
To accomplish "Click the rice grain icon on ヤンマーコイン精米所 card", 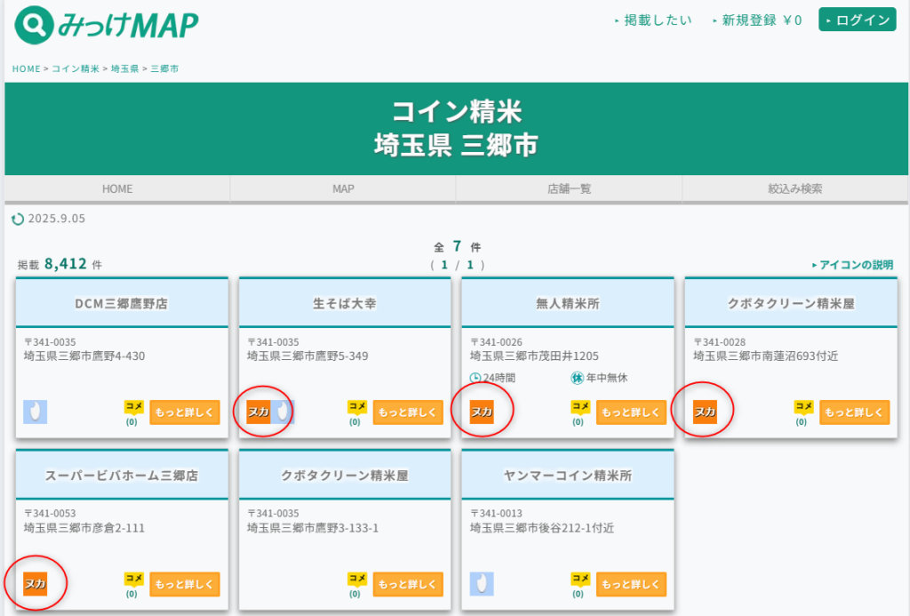I will [x=482, y=583].
